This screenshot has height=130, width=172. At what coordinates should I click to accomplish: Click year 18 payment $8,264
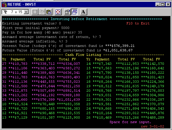[102, 82]
